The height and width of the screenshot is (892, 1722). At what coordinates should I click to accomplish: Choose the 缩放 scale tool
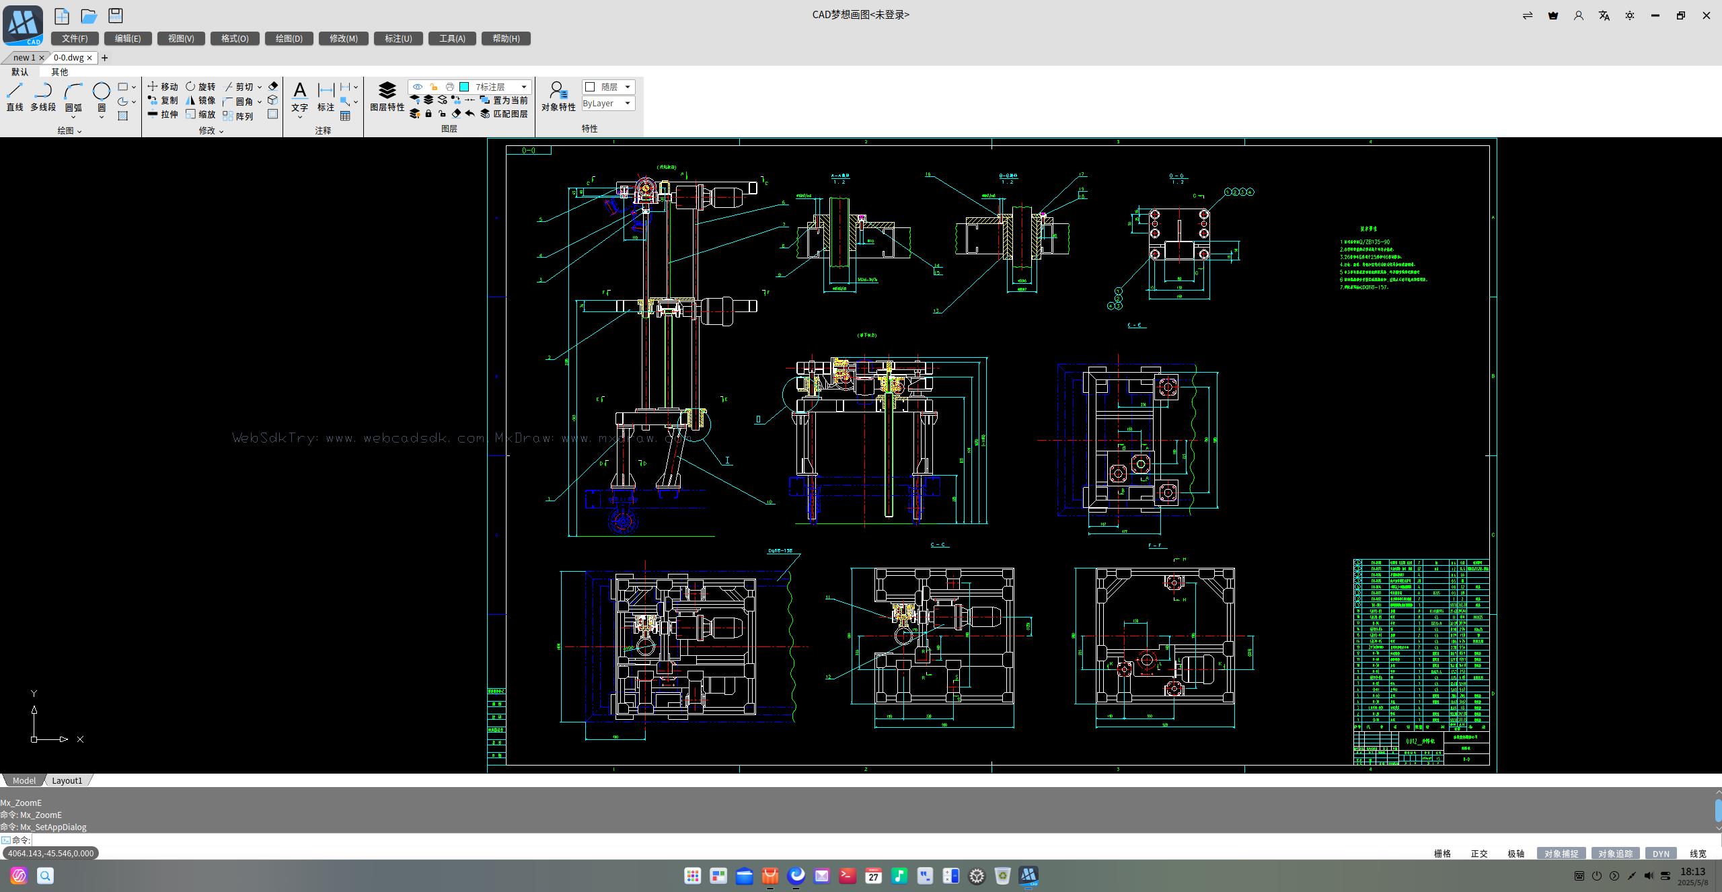pyautogui.click(x=200, y=115)
